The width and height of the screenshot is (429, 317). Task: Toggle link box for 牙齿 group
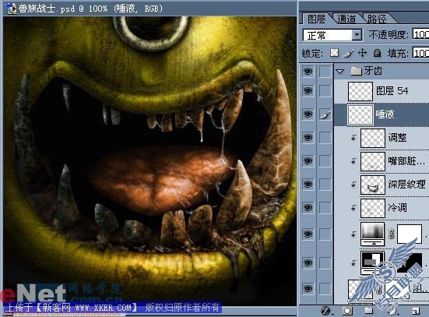pyautogui.click(x=325, y=72)
